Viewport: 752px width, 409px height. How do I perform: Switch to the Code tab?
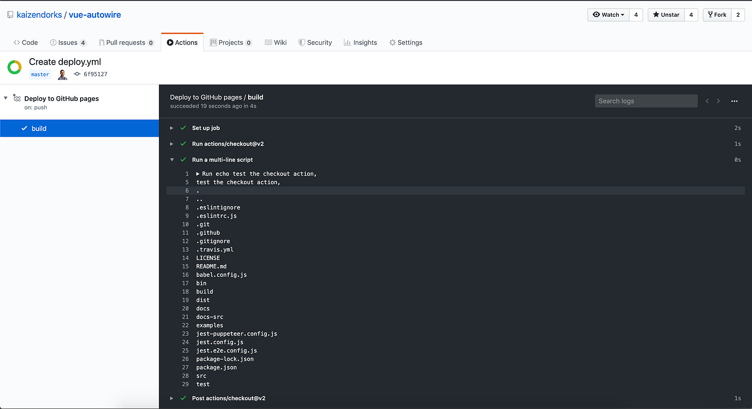point(25,42)
